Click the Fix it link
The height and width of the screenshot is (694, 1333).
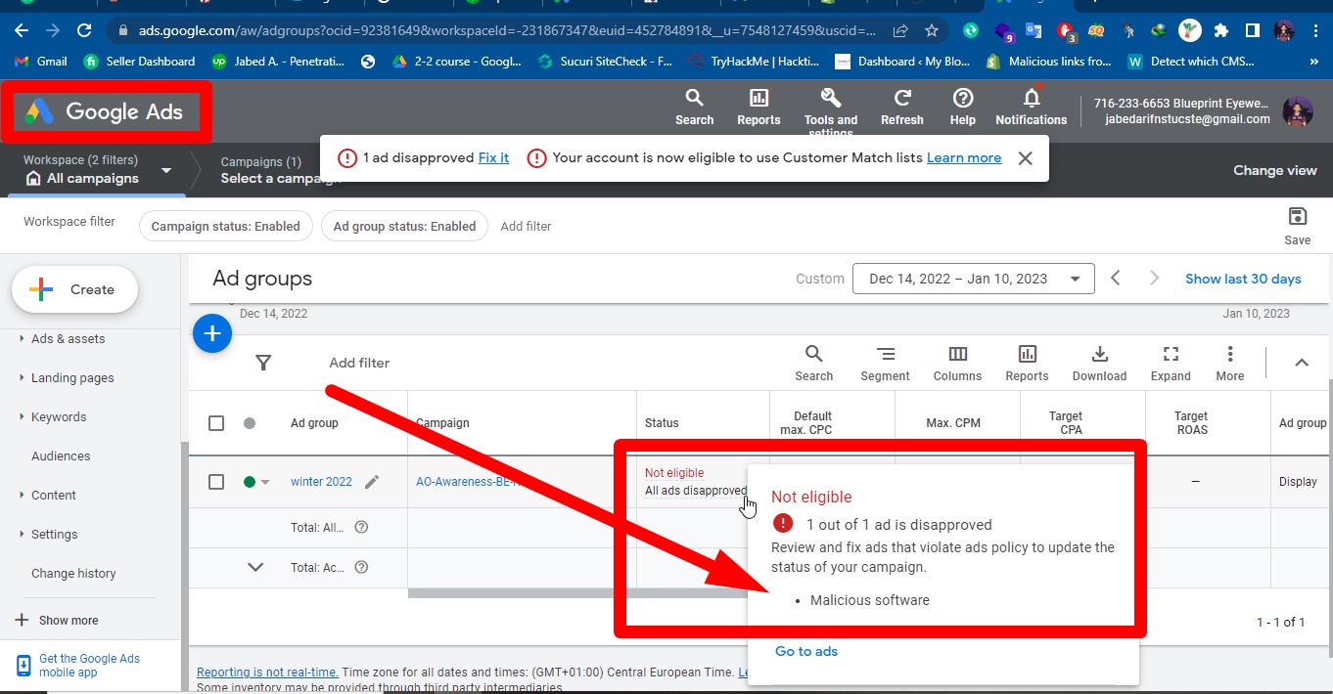click(x=493, y=158)
